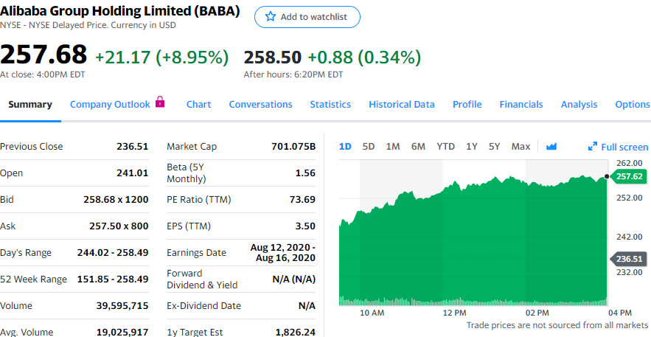Image resolution: width=651 pixels, height=337 pixels.
Task: Open the chart type icon next to Max
Action: (551, 147)
